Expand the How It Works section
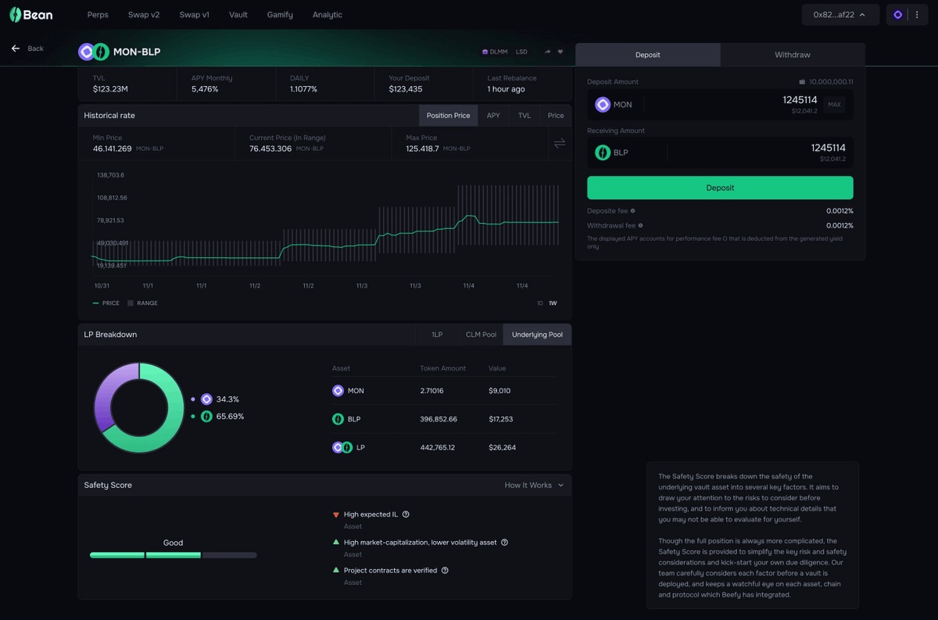Viewport: 938px width, 620px height. pyautogui.click(x=534, y=486)
